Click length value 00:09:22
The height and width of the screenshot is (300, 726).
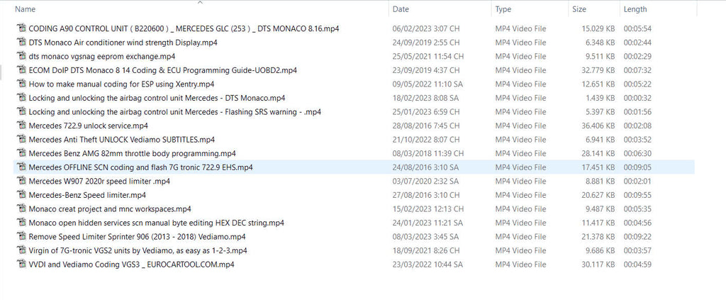[x=637, y=237]
